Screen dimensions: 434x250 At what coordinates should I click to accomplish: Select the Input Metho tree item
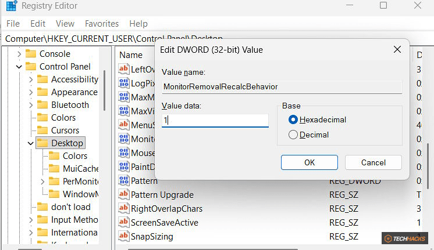click(74, 220)
